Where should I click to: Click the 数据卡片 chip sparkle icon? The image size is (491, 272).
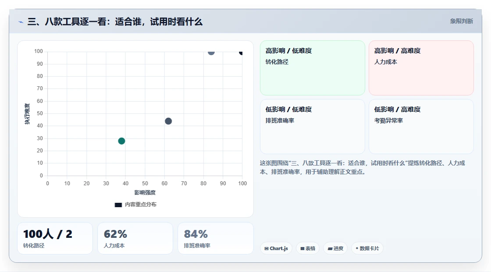pos(357,248)
